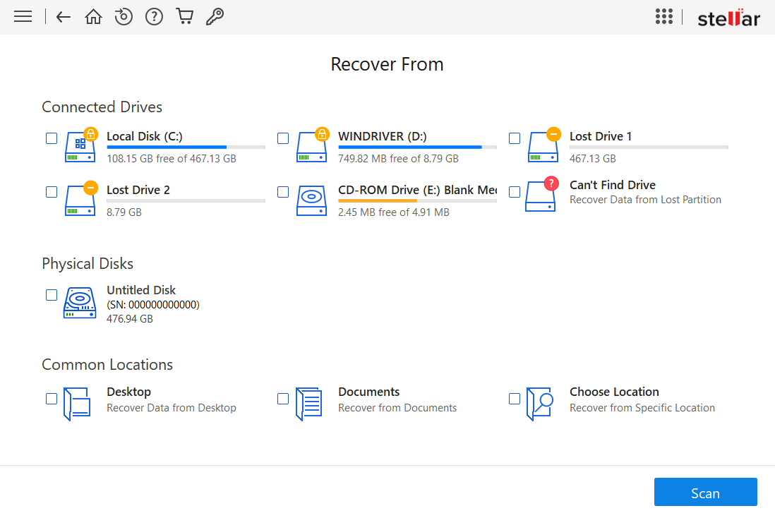Screen dimensions: 775x518
Task: Click the Can't Find Drive label
Action: pos(613,185)
